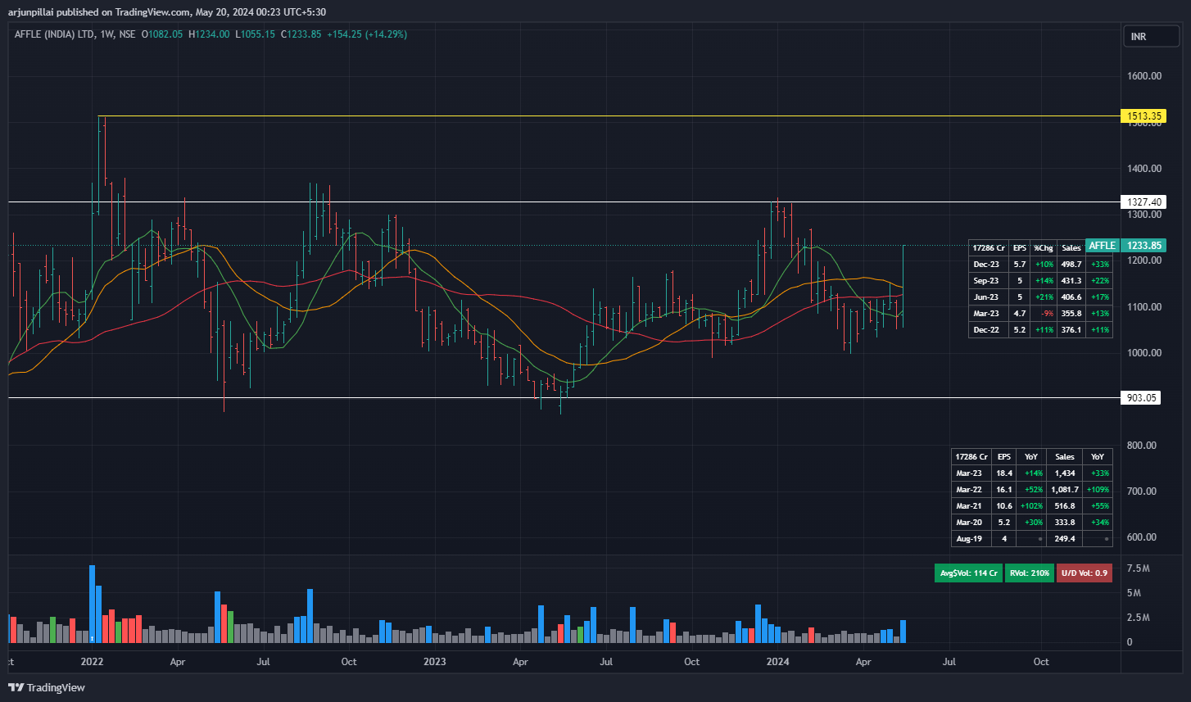Click the 2024 time axis label
This screenshot has width=1191, height=702.
(x=776, y=661)
